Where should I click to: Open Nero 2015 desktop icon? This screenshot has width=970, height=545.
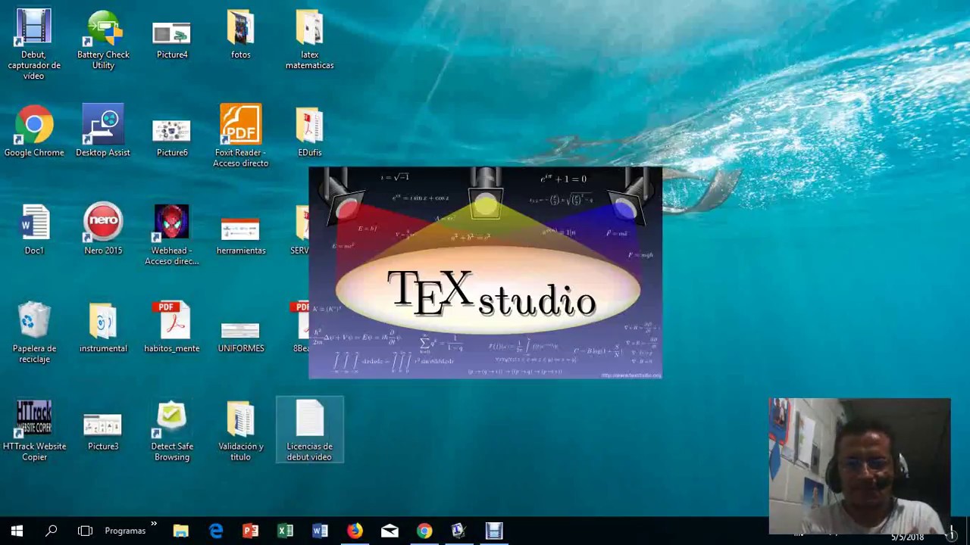[x=103, y=224]
